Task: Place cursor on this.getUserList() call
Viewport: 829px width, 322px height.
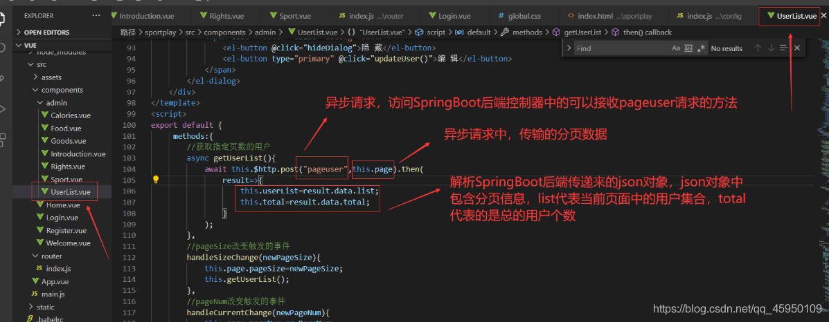Action: (247, 279)
